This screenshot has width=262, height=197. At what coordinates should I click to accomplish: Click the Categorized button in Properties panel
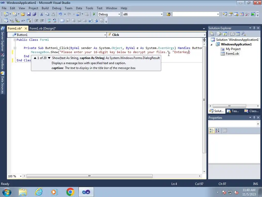(212, 131)
